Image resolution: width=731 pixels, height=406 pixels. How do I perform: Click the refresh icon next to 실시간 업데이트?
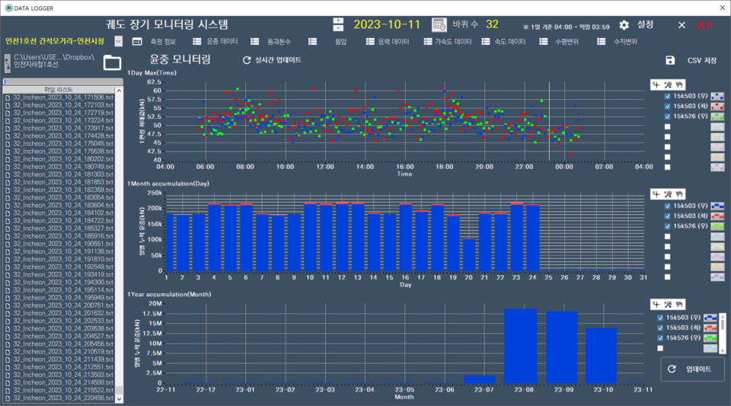pos(247,60)
